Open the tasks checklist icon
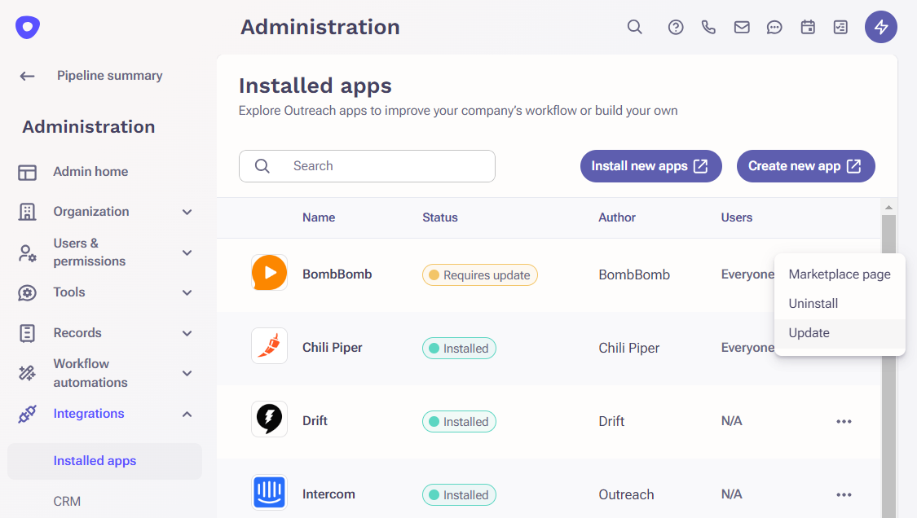This screenshot has width=917, height=518. (840, 27)
